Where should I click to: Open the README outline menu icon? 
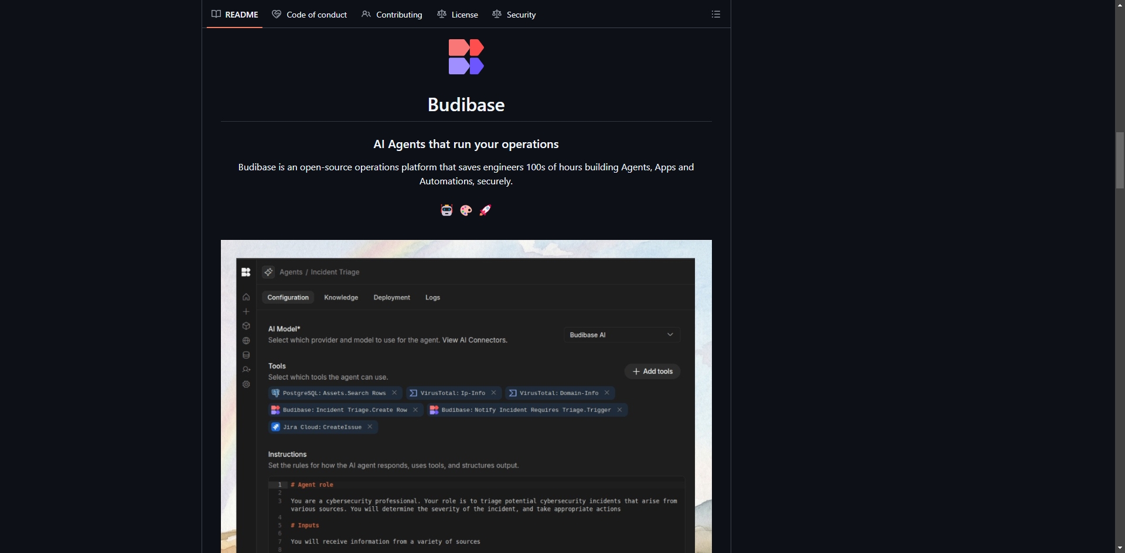pyautogui.click(x=716, y=14)
